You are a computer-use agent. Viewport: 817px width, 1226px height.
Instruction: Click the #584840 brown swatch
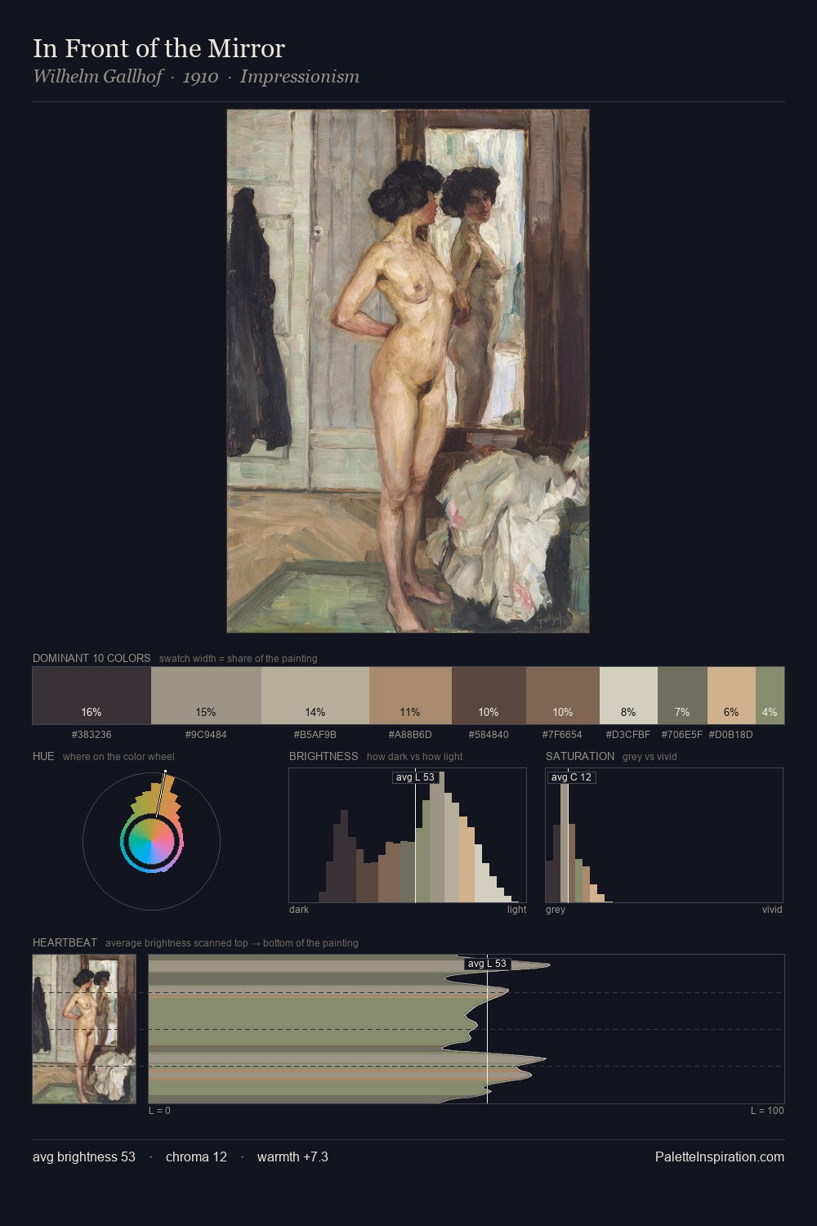click(489, 696)
